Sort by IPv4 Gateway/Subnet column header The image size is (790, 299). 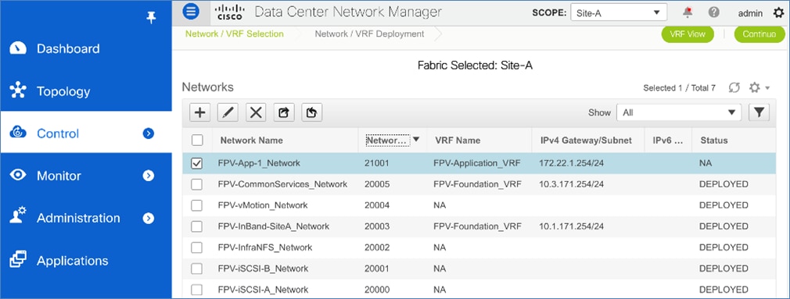coord(585,141)
